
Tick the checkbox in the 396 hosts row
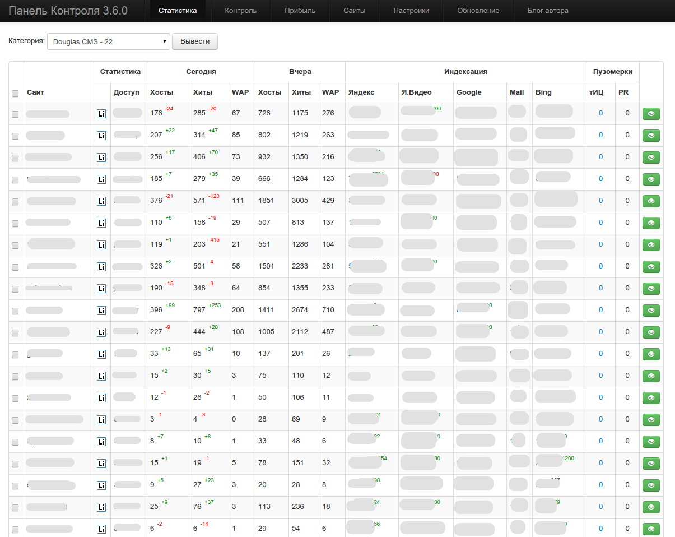[15, 311]
